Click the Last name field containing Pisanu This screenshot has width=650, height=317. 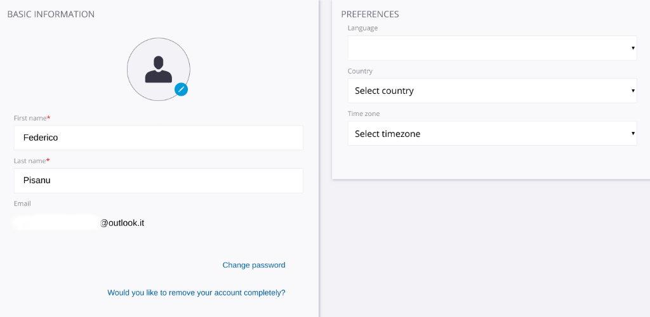pyautogui.click(x=158, y=181)
